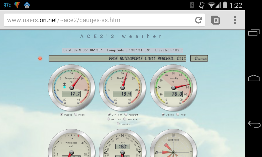The height and width of the screenshot is (157, 262).
Task: Select the Heat Index option
Action: [125, 119]
